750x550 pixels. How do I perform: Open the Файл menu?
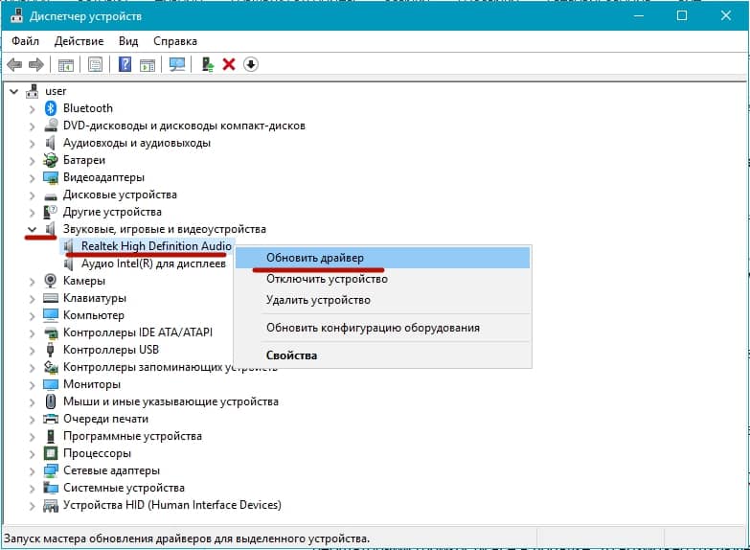25,41
